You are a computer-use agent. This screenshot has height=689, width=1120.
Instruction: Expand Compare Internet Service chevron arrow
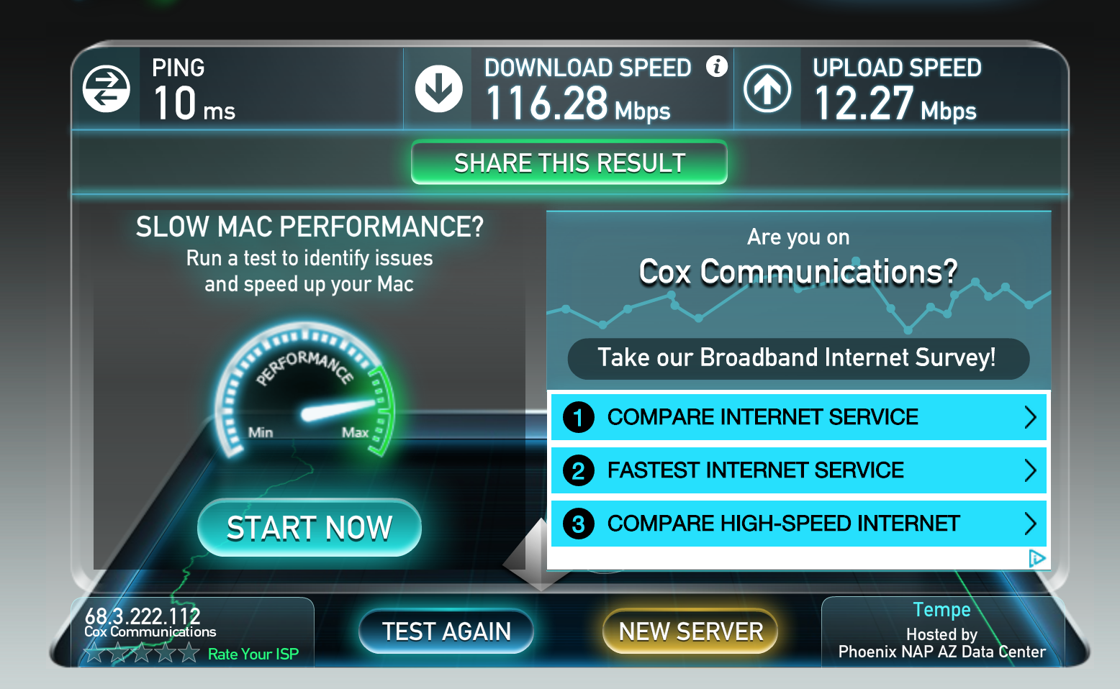point(1030,417)
